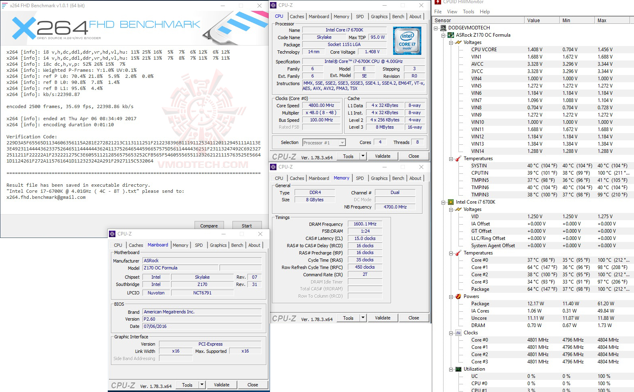Switch to SPD tab in Memory CPU-Z window
Image resolution: width=634 pixels, height=392 pixels.
click(360, 178)
